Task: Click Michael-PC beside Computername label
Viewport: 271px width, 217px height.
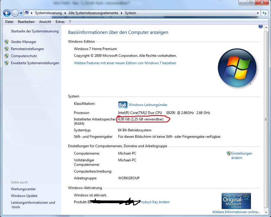Action: tap(127, 153)
